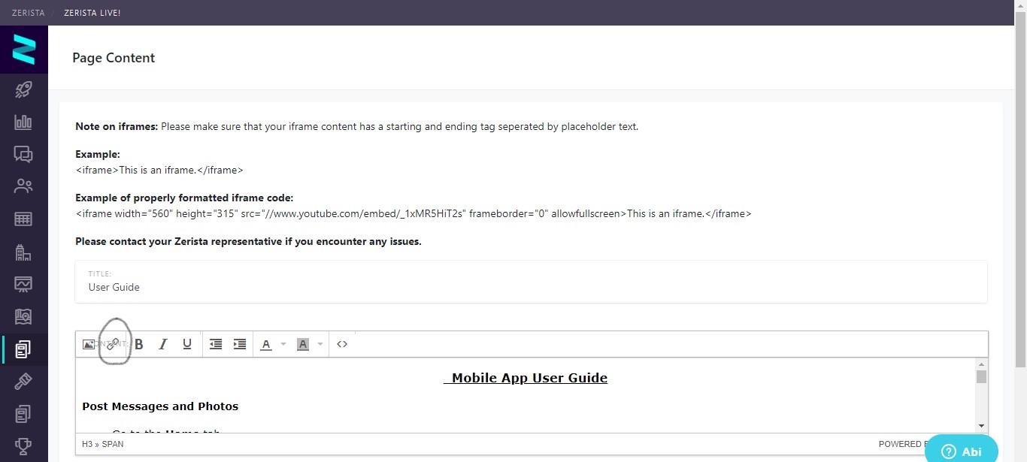1027x462 pixels.
Task: Open the documents sidebar icon below paintbrush
Action: (x=24, y=414)
